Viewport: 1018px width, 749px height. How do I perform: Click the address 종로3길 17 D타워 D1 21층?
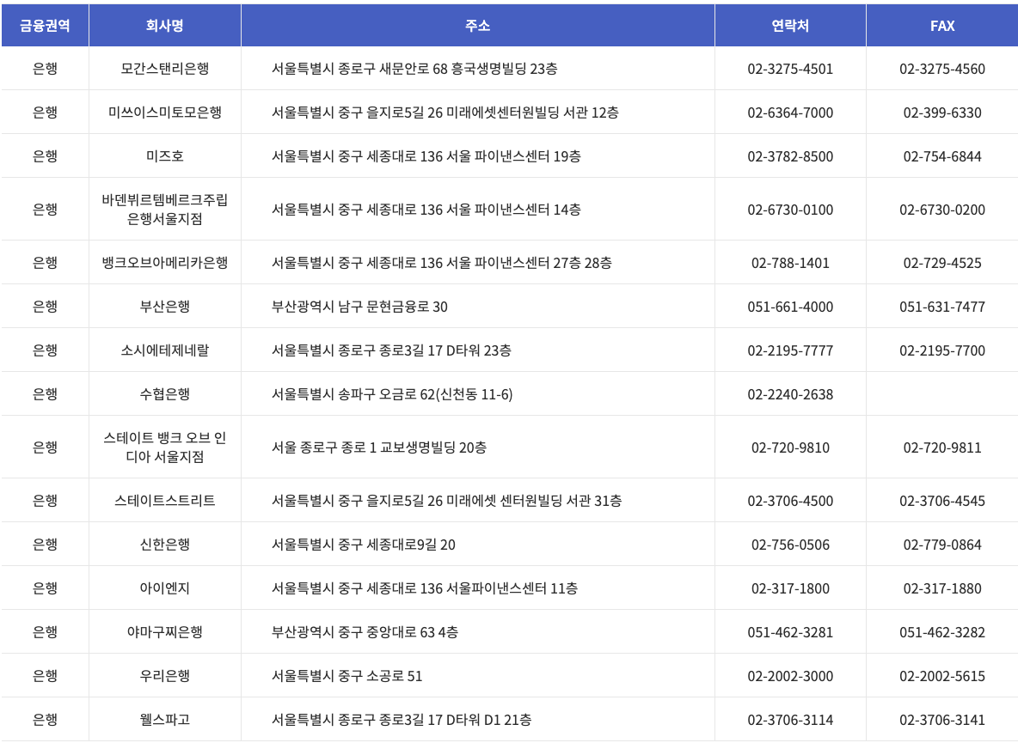[x=455, y=719]
